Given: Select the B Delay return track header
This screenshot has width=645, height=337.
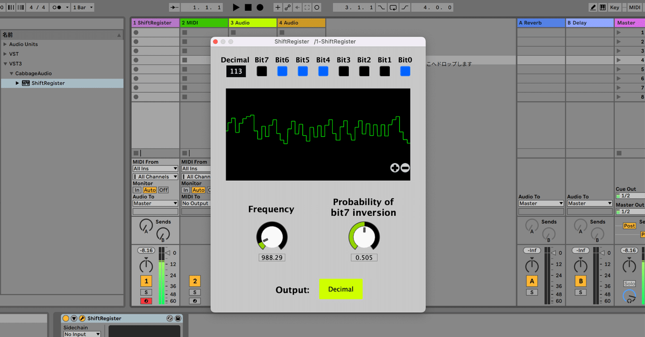Looking at the screenshot, I should point(590,23).
